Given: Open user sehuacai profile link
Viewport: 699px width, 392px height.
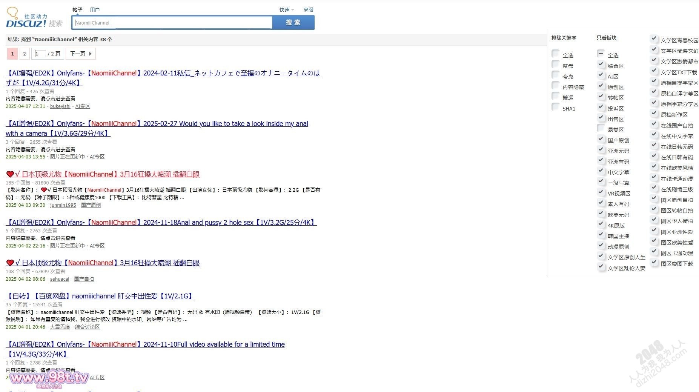Looking at the screenshot, I should coord(60,279).
